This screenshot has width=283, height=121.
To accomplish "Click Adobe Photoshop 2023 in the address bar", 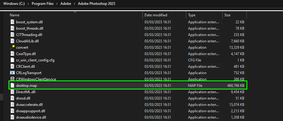I will [x=96, y=4].
